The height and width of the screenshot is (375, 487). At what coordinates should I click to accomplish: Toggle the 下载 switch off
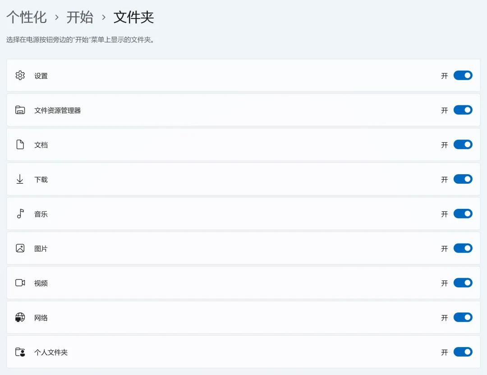coord(463,179)
